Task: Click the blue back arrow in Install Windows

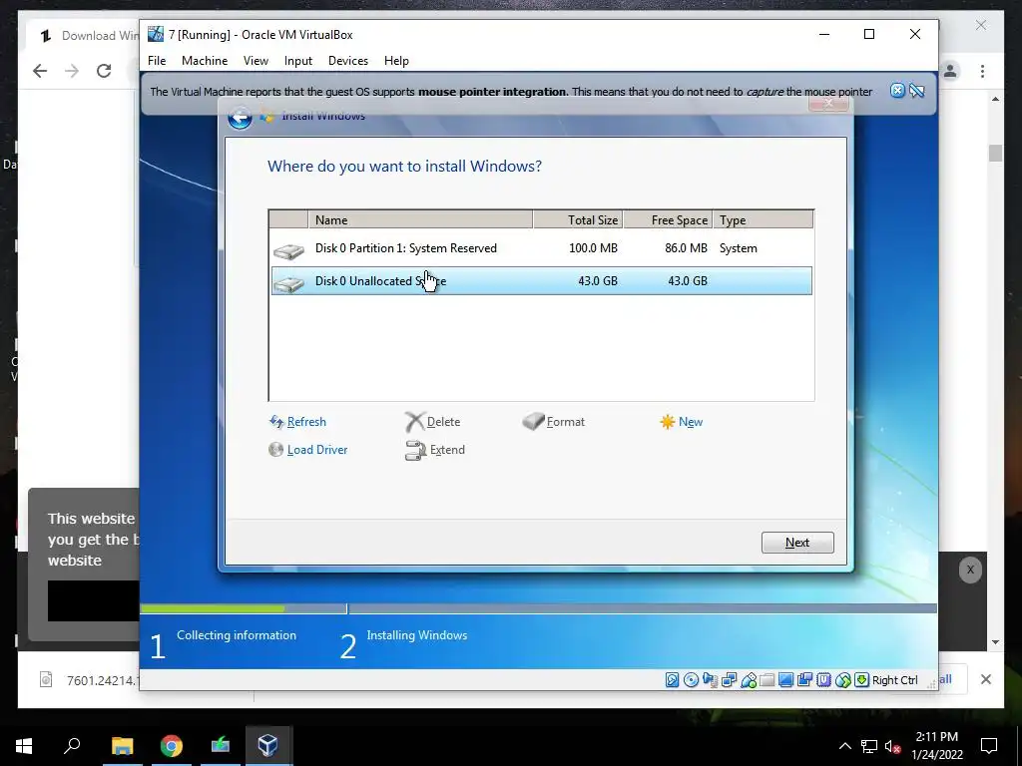Action: 240,118
